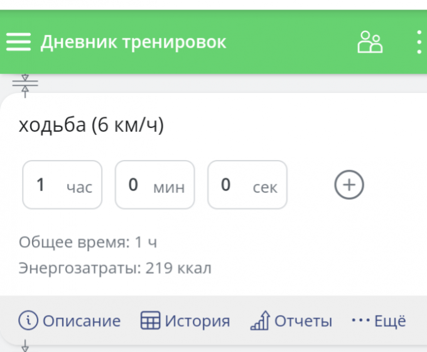Click the Энергозатраты: 219 ккал line
The height and width of the screenshot is (352, 427).
pos(115,269)
